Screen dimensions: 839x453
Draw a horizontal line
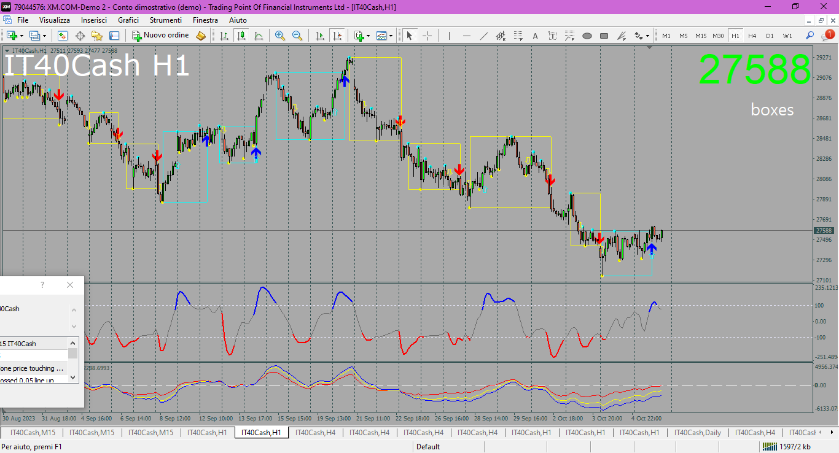(466, 36)
